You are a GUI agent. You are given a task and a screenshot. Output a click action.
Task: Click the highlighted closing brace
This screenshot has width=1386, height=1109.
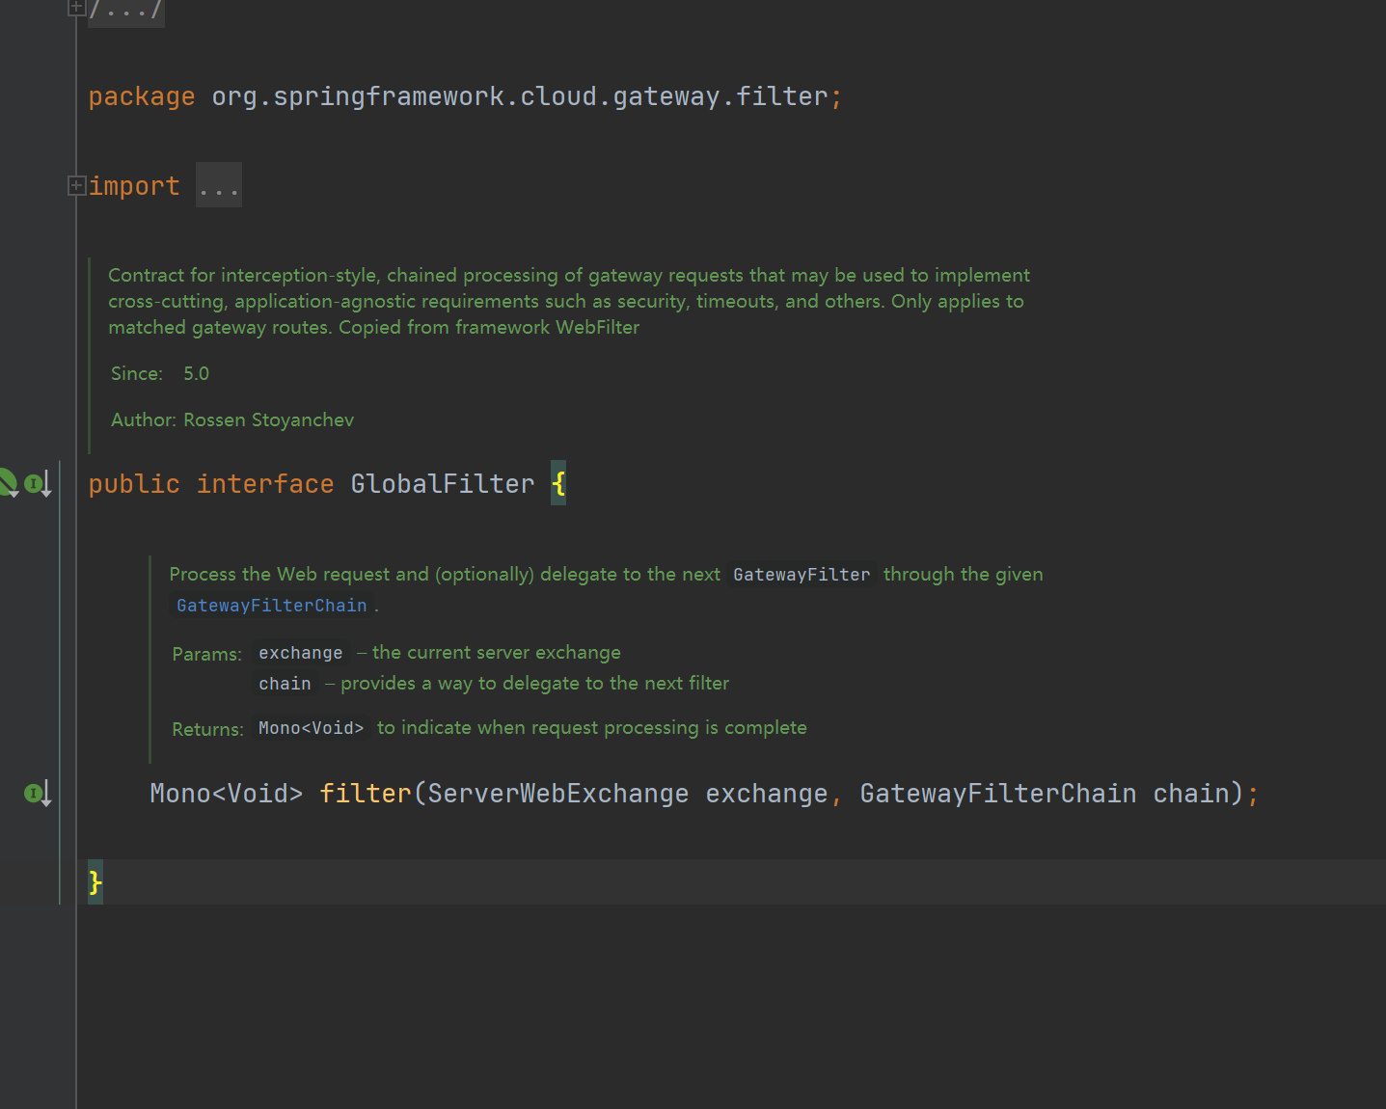click(95, 881)
